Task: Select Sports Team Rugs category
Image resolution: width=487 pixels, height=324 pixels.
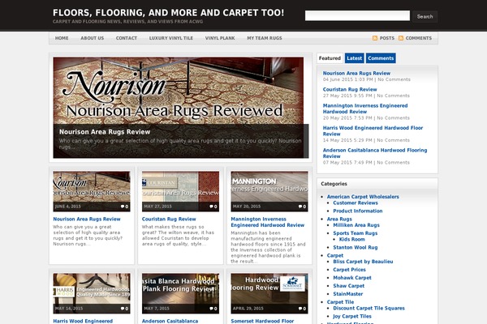Action: (x=356, y=233)
